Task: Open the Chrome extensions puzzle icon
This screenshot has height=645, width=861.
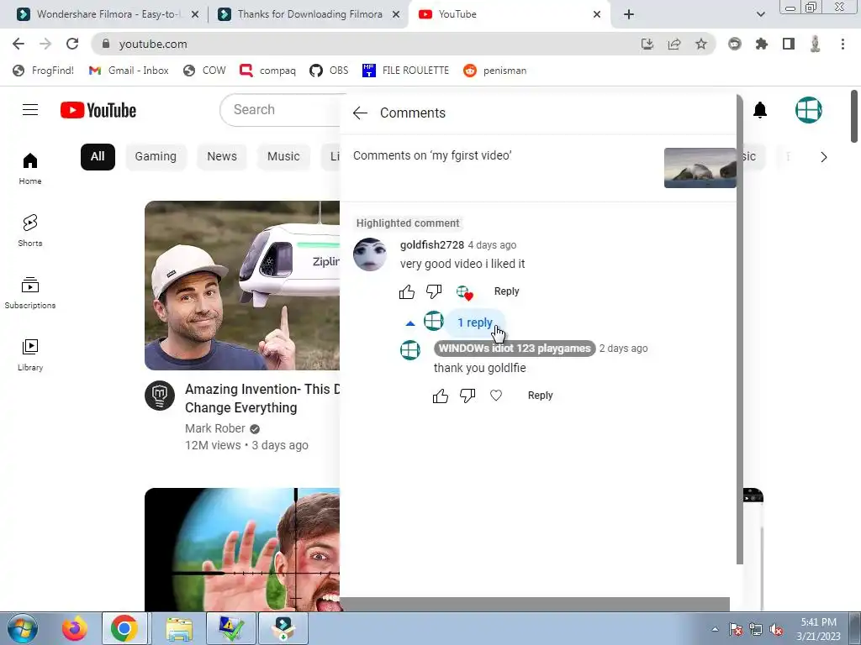Action: coord(762,44)
